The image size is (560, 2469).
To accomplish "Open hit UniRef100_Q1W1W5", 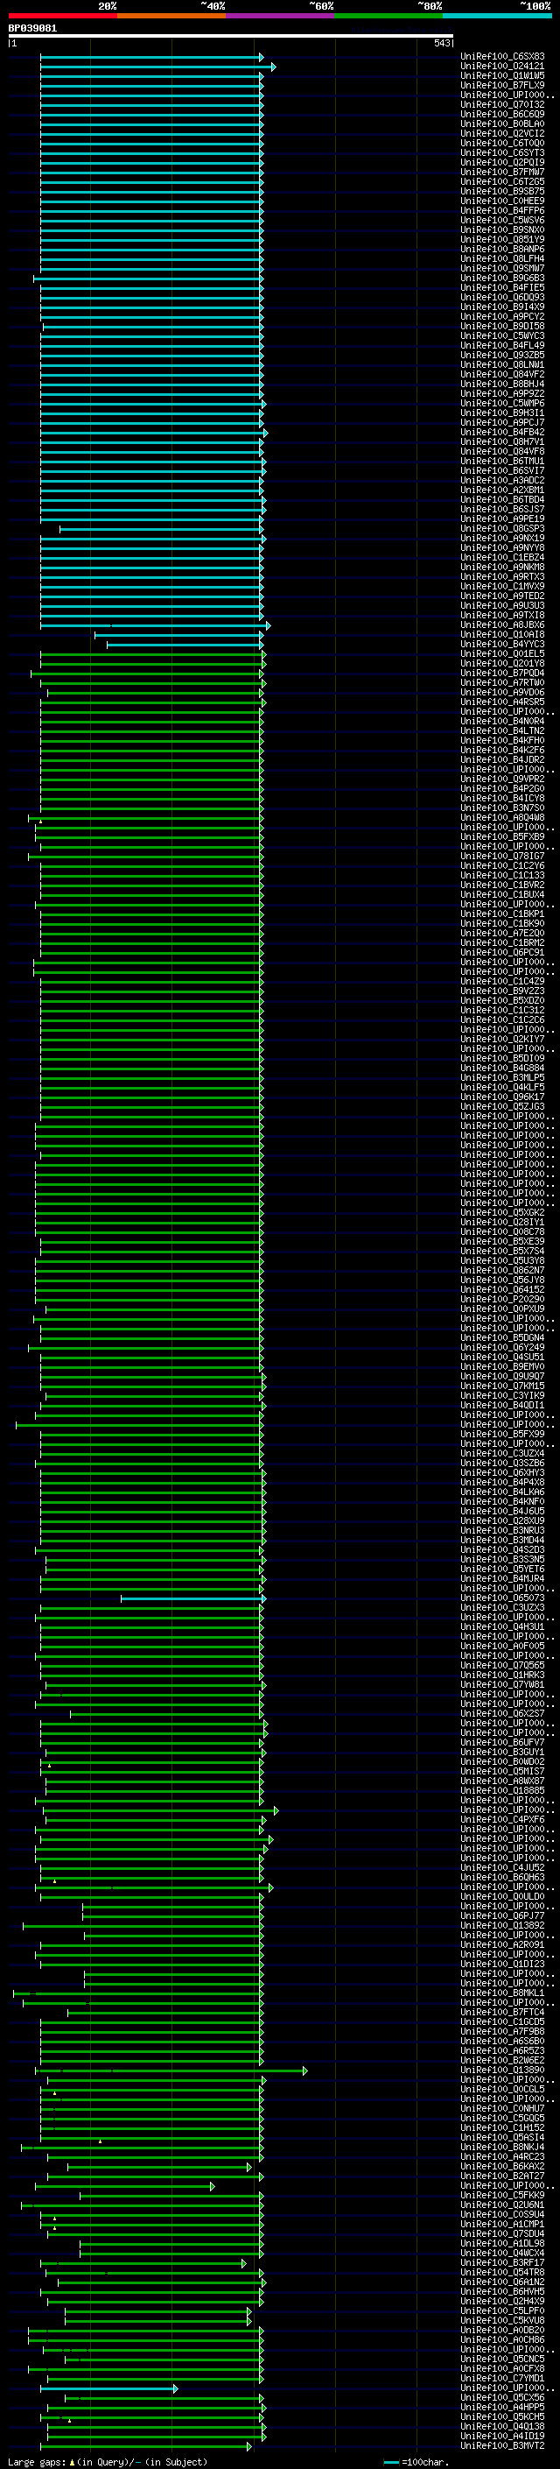I will (x=502, y=75).
